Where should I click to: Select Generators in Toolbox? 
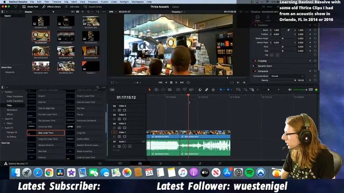[x=12, y=110]
